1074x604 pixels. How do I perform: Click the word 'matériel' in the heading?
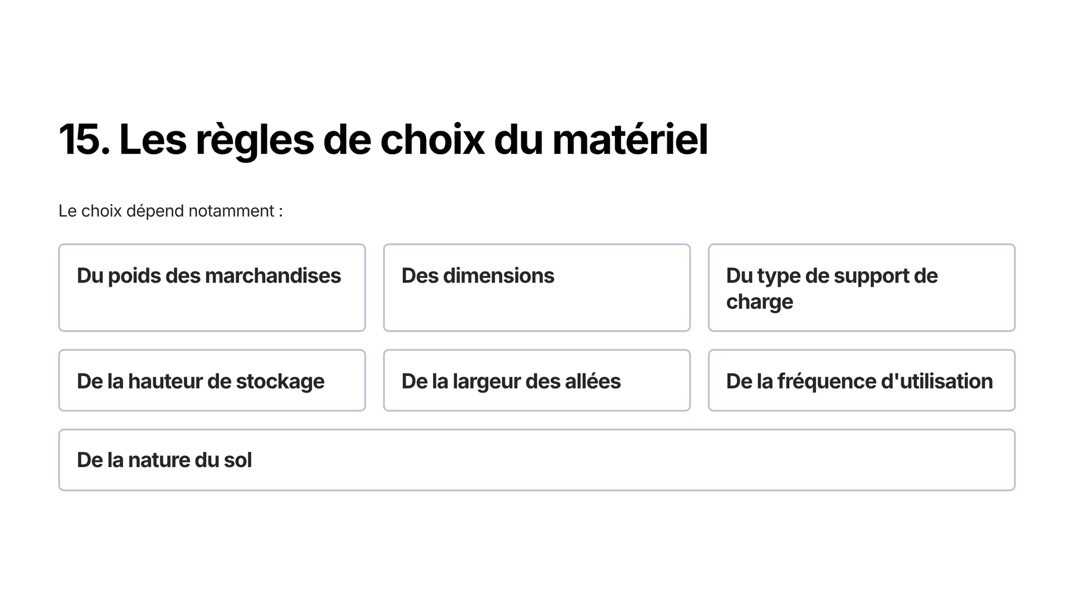pos(630,140)
